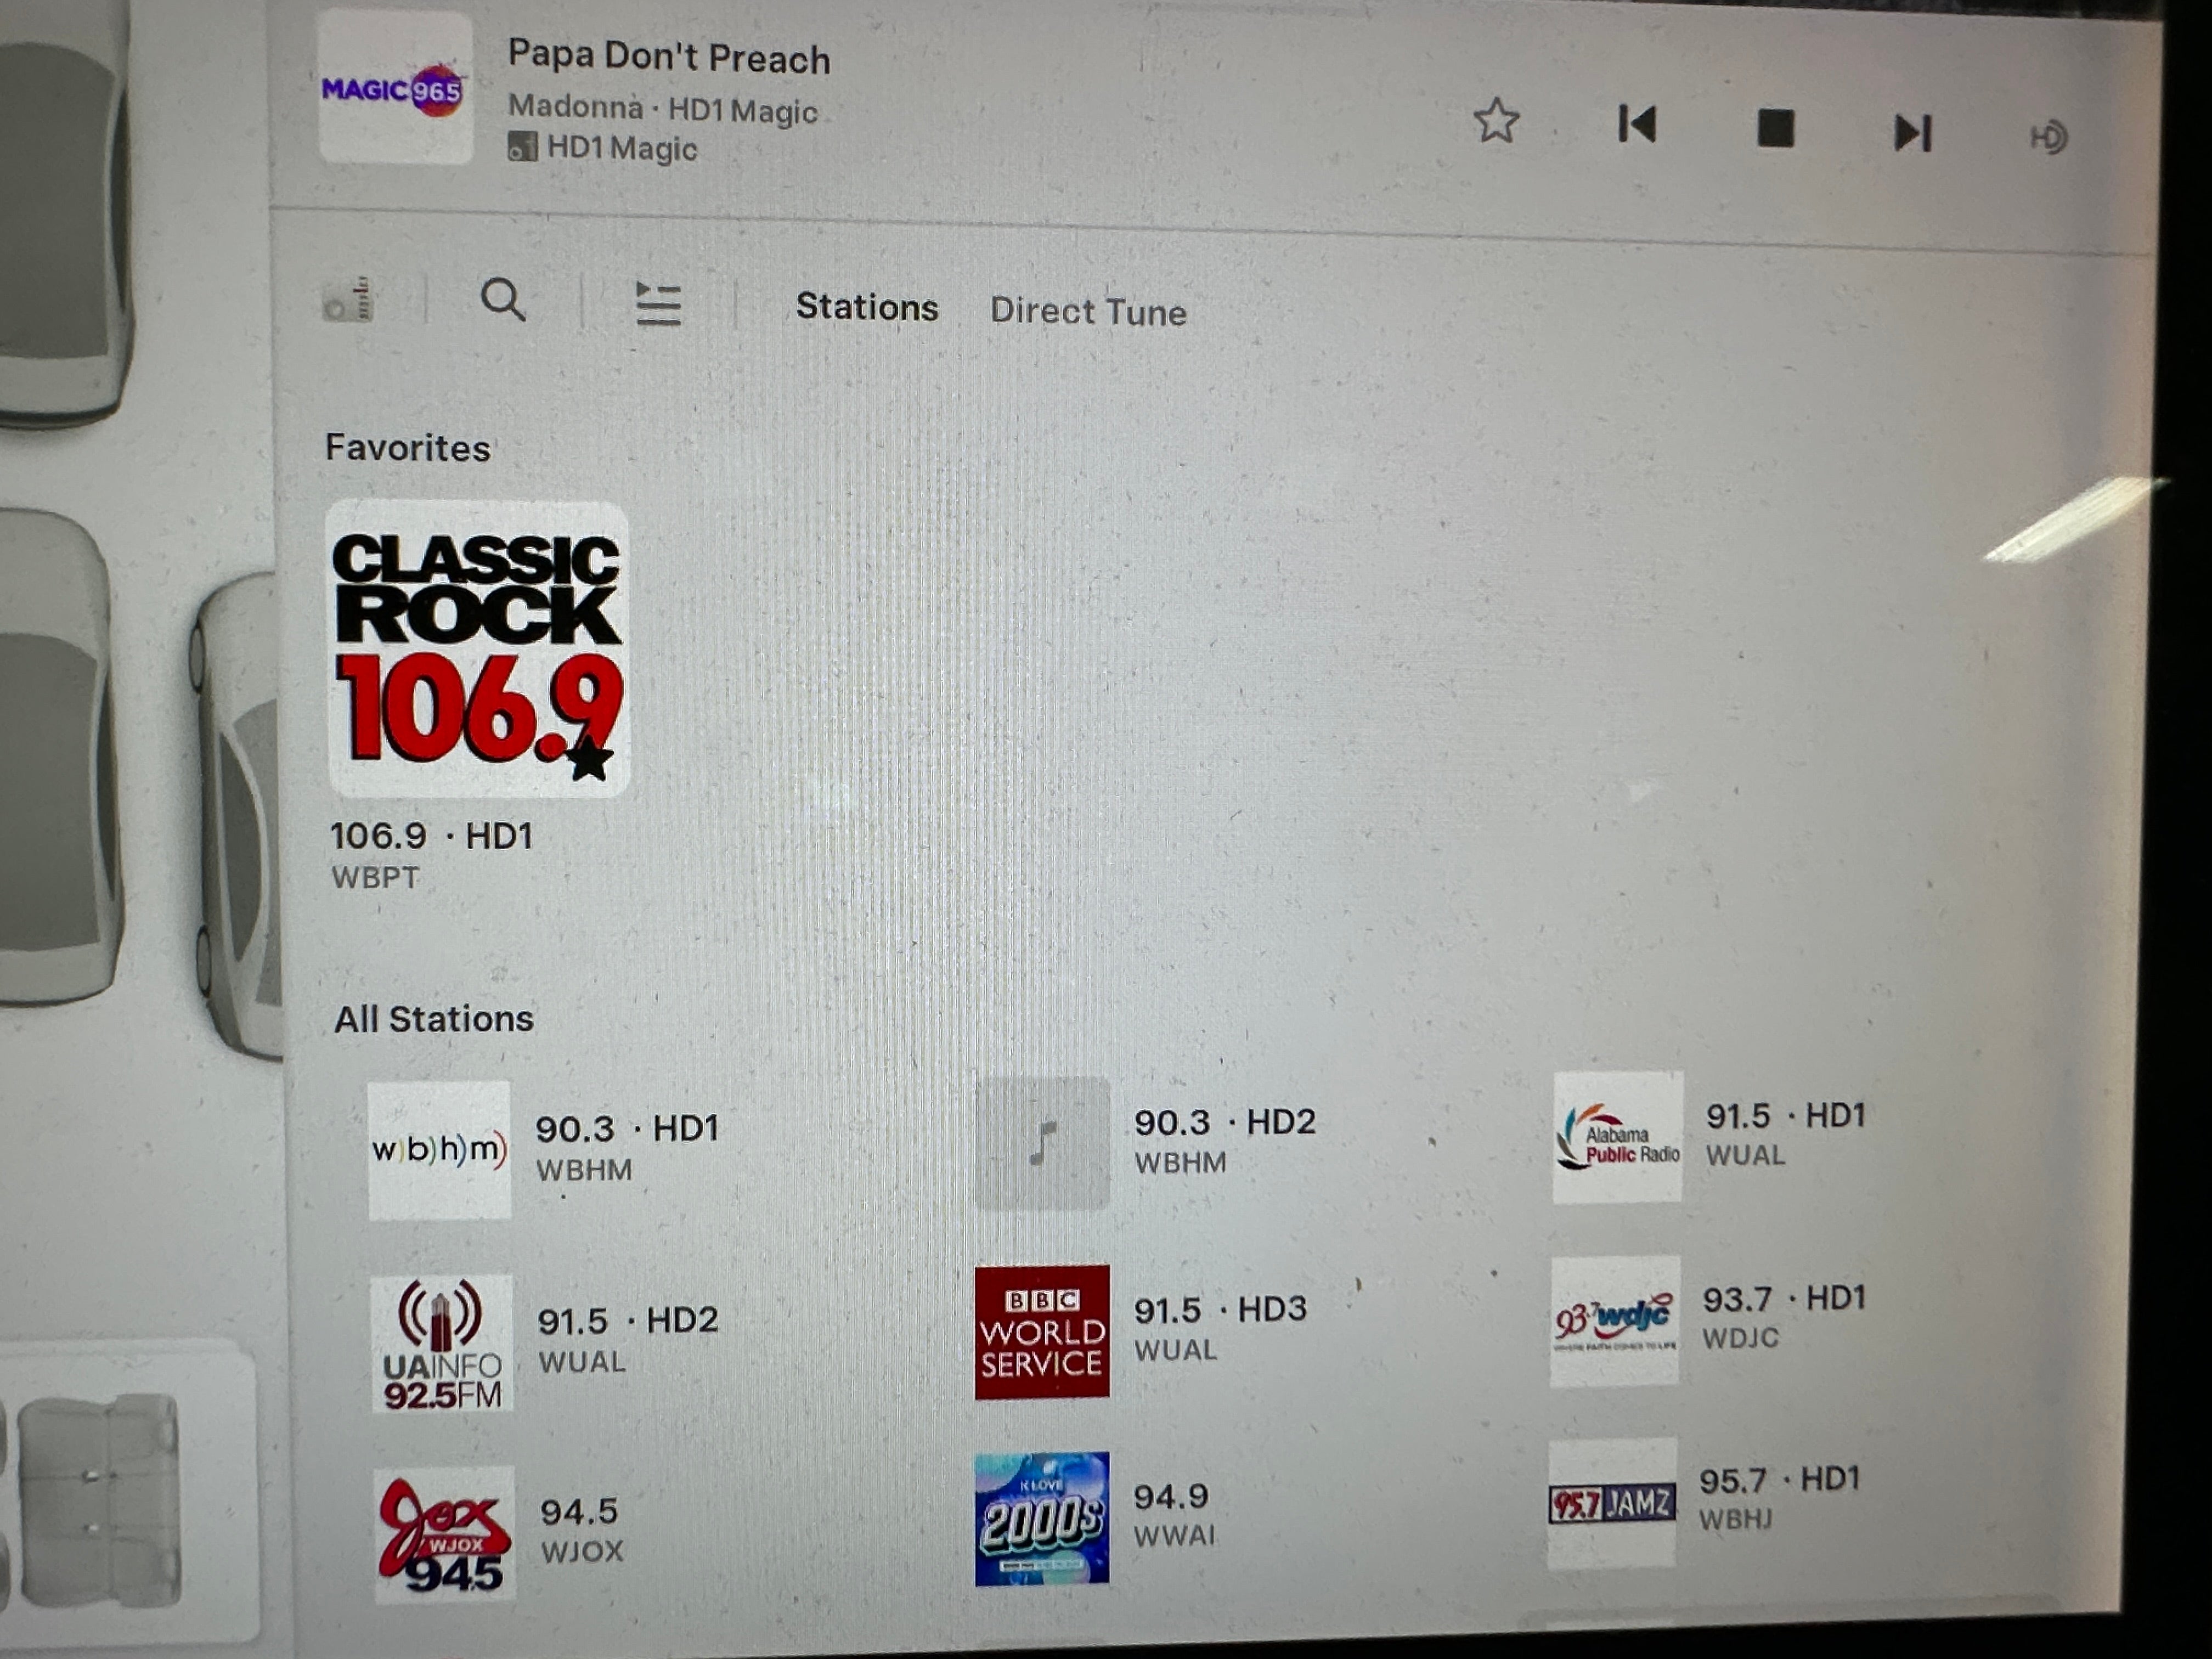2212x1659 pixels.
Task: Select the 'HD1 Magic' station line with radio icon
Action: (603, 148)
